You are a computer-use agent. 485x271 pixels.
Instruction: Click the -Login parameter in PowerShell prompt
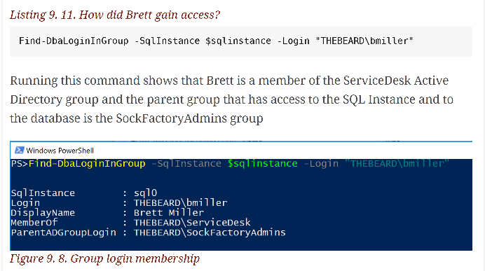321,163
